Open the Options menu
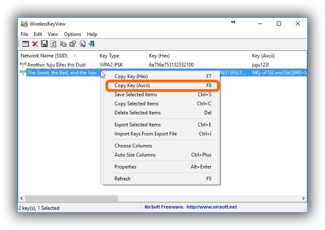This screenshot has height=230, width=325. point(72,34)
